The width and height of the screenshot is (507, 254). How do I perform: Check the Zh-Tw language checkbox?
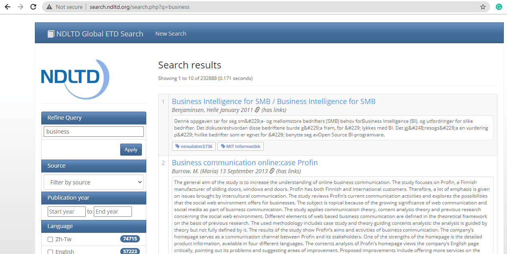point(50,239)
